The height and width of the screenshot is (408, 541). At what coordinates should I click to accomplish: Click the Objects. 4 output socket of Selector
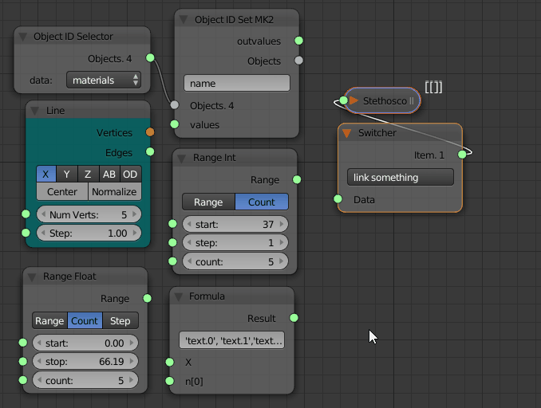(150, 57)
